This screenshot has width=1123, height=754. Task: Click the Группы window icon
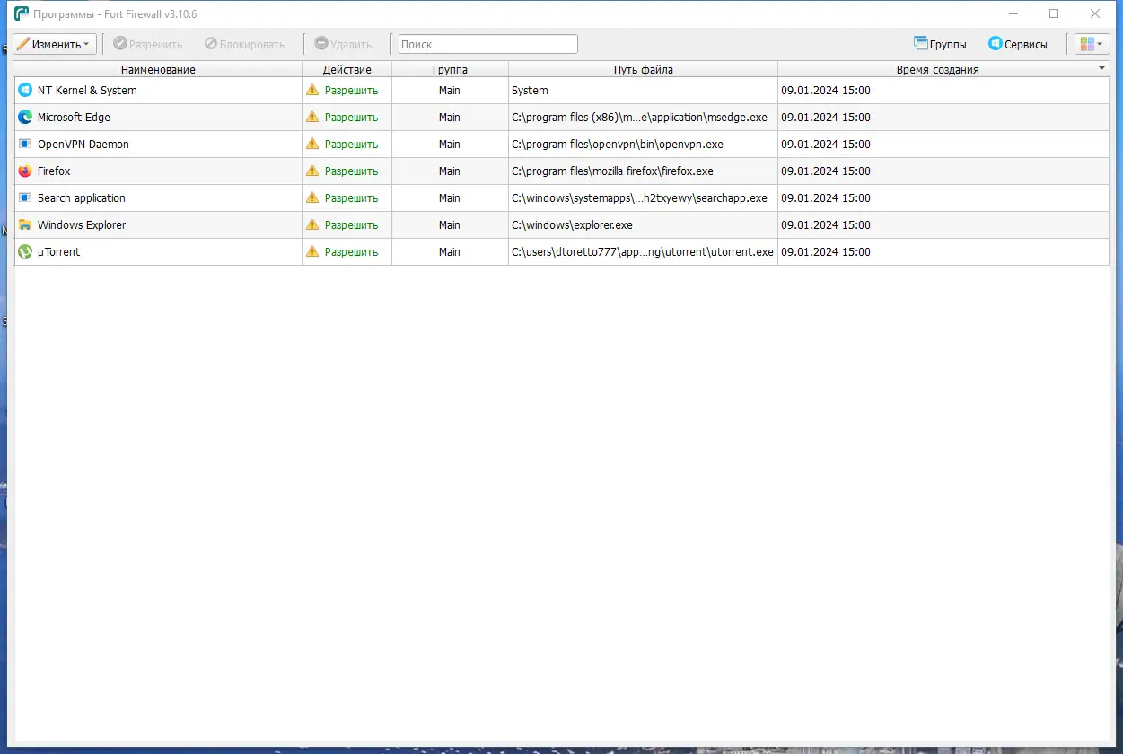point(920,43)
